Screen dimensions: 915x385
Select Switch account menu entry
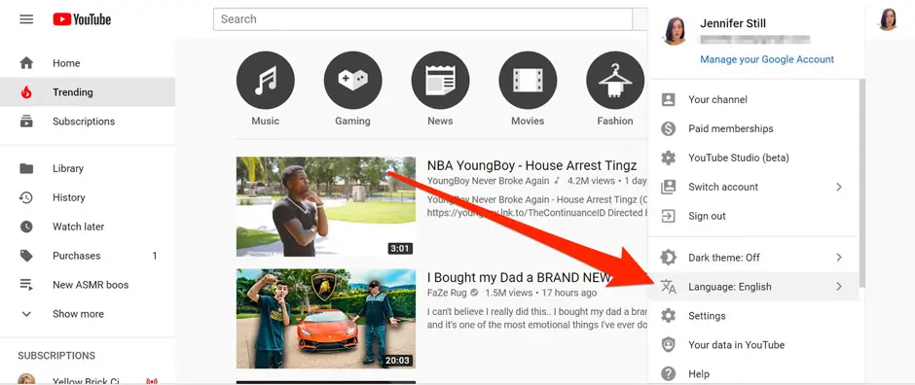tap(753, 187)
